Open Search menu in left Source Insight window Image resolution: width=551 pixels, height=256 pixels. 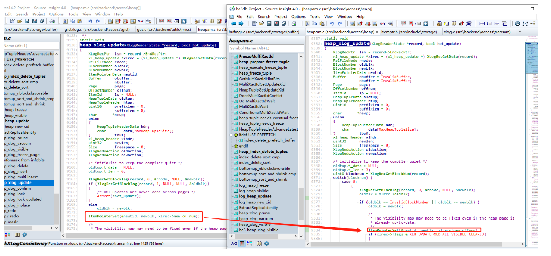(x=22, y=14)
